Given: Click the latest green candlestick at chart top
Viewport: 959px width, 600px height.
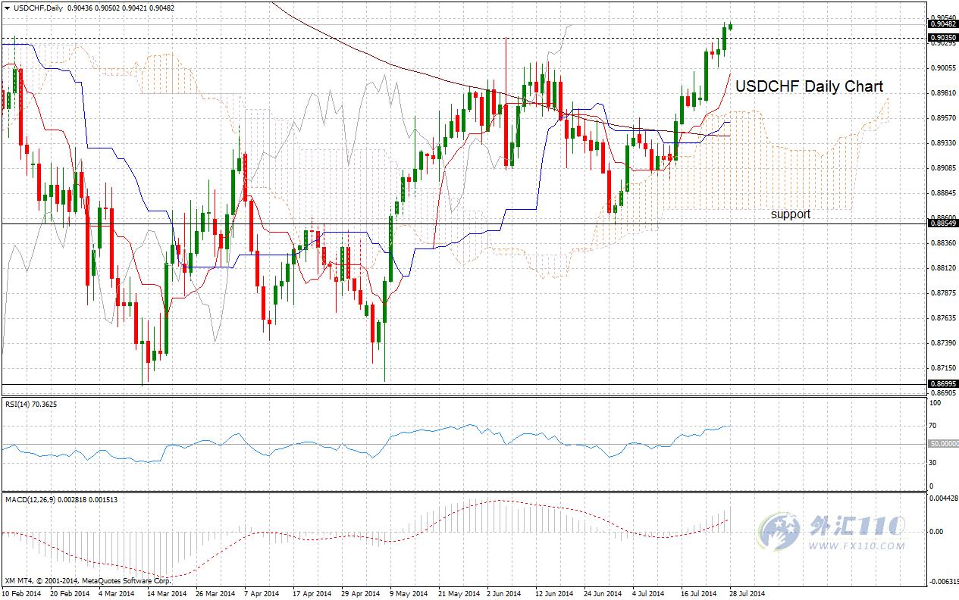Looking at the screenshot, I should click(x=730, y=26).
